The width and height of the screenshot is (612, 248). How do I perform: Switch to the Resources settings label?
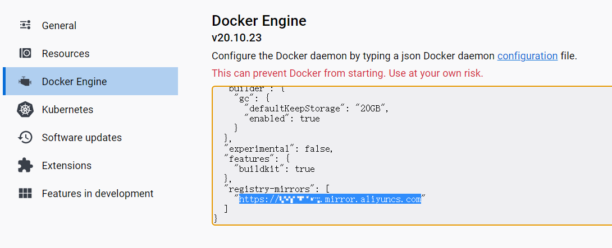(66, 54)
